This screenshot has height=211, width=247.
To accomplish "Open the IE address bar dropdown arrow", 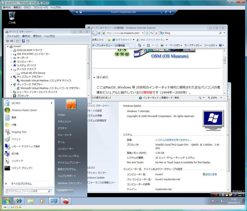I will point(143,33).
